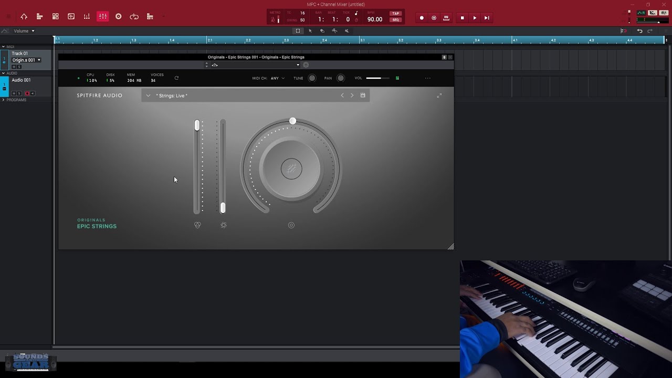Click the Swing value 50

coord(302,20)
